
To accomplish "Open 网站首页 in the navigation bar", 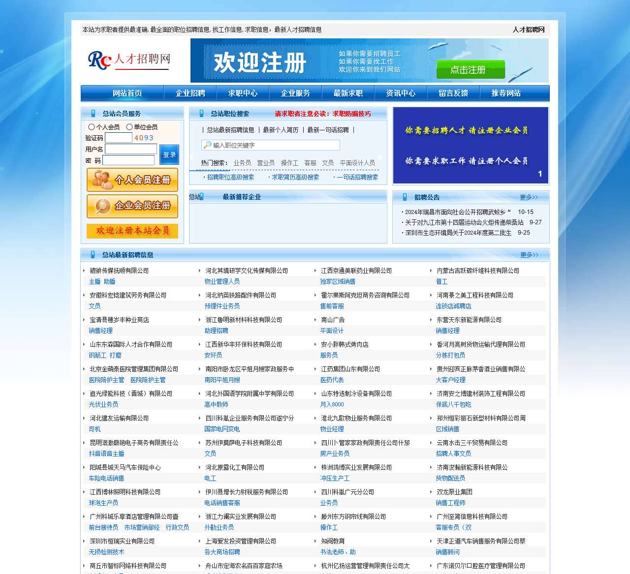I will pos(127,93).
